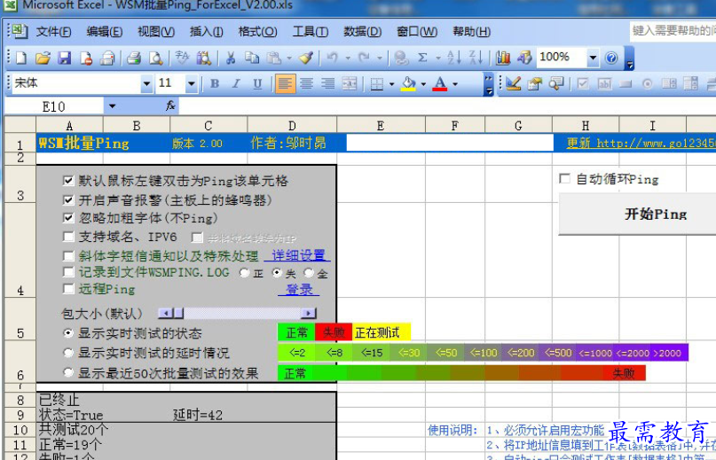The image size is (716, 460).
Task: Open the font size dropdown
Action: coord(192,84)
